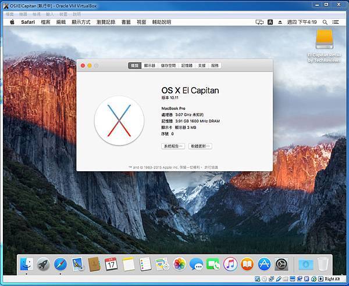Click 'OS X El Capitan' title text

coord(190,90)
